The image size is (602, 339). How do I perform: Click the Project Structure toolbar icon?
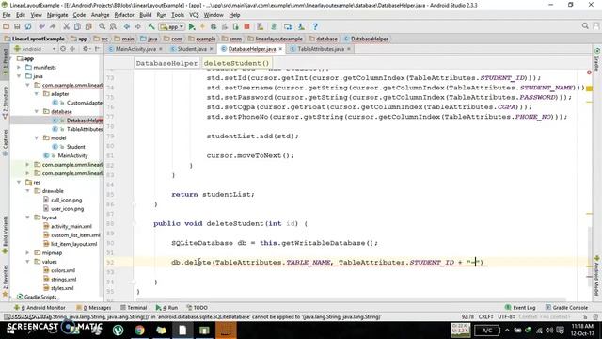(x=288, y=26)
